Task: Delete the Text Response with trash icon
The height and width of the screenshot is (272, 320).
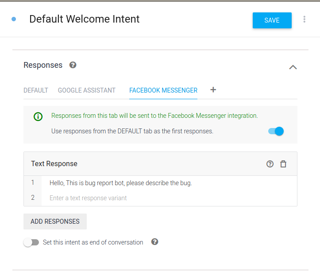Action: pos(283,164)
